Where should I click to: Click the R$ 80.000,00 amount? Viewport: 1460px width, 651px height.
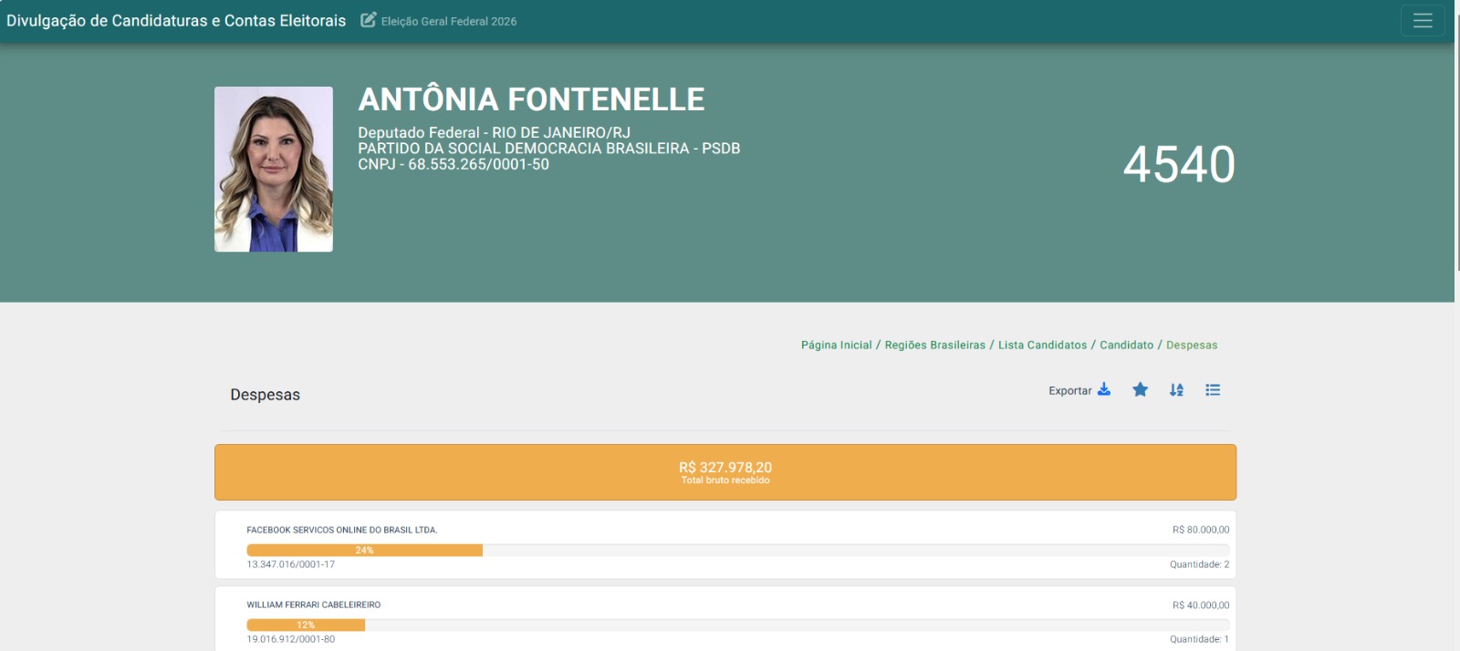pos(1201,530)
